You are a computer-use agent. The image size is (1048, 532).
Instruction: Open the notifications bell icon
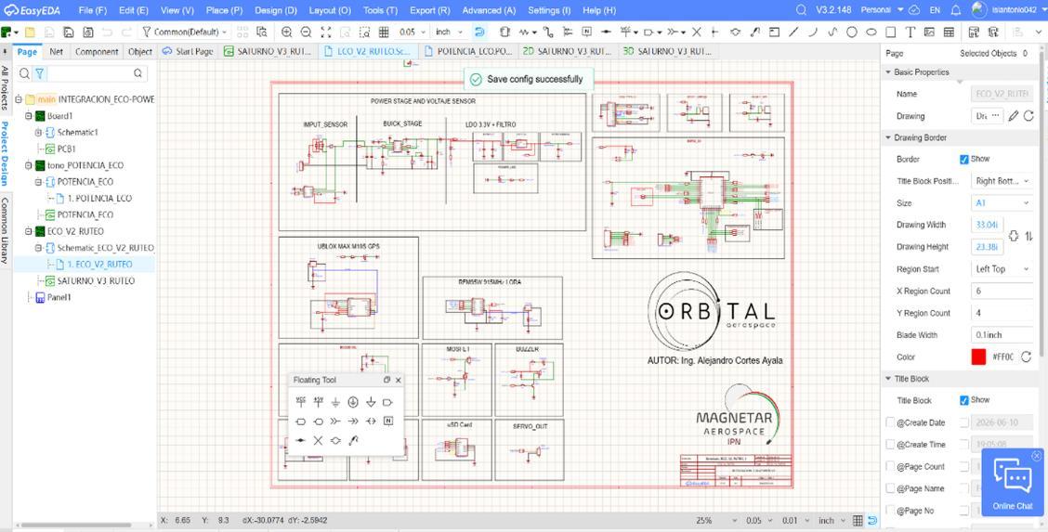click(956, 10)
